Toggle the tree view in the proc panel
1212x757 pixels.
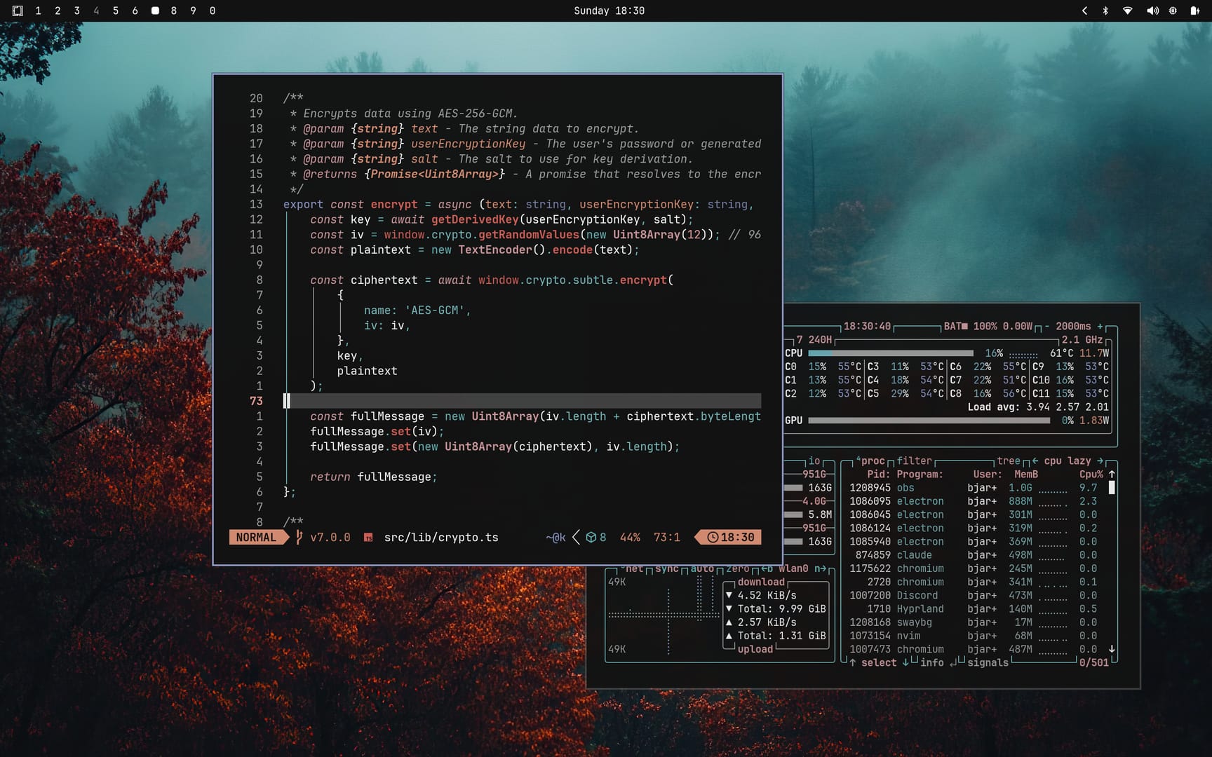(1009, 461)
